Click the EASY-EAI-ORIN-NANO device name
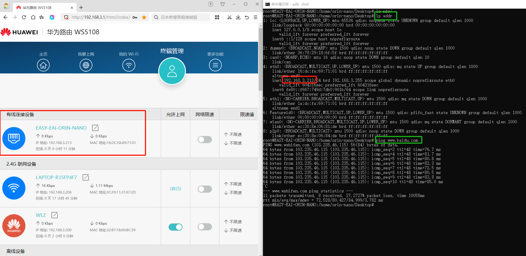526x256 pixels. point(61,128)
